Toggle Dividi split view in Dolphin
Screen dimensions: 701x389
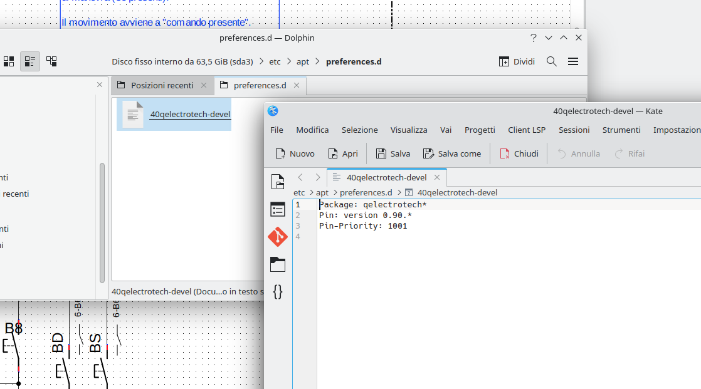pyautogui.click(x=517, y=61)
